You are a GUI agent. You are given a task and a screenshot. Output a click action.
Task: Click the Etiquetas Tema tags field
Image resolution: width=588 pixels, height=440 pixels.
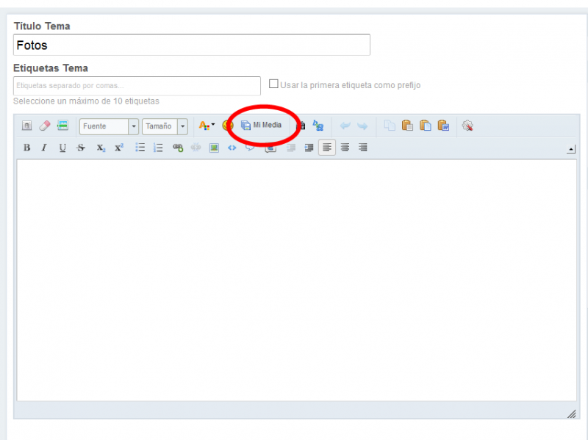[137, 86]
